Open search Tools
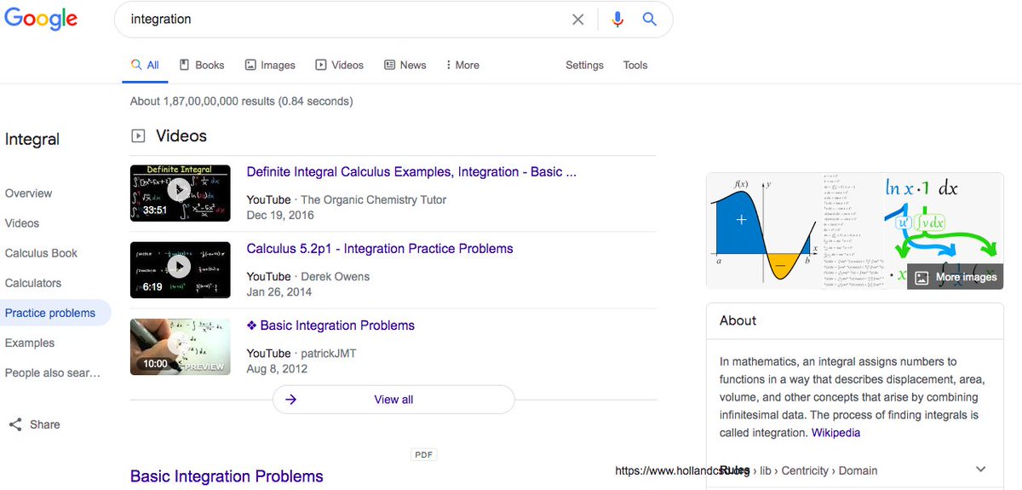Screen dimensions: 1022x490 click(635, 65)
